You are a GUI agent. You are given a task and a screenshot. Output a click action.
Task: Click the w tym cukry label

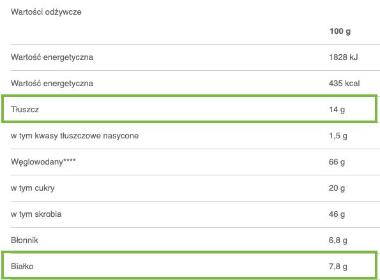click(33, 188)
